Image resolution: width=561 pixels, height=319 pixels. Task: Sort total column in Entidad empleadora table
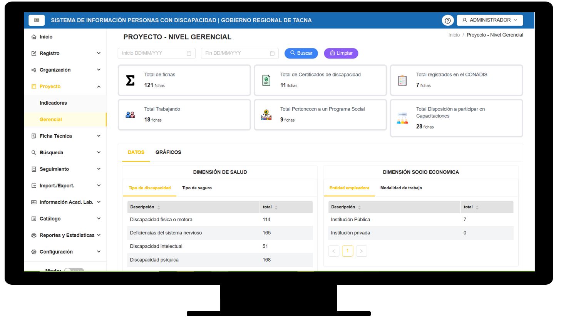pyautogui.click(x=477, y=207)
